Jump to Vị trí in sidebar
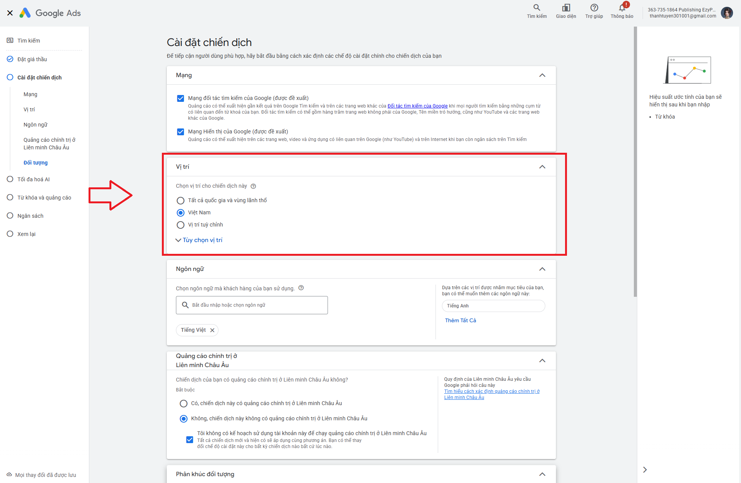 pyautogui.click(x=29, y=109)
